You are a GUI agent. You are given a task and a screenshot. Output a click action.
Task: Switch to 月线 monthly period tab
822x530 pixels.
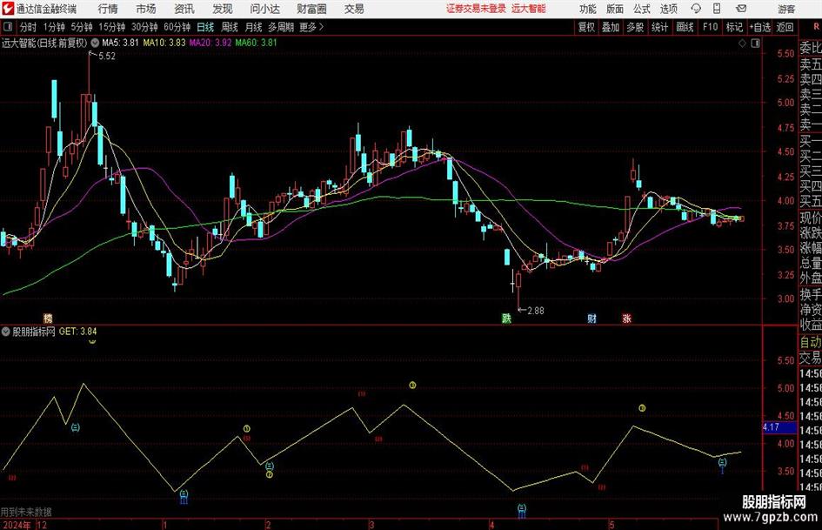tap(254, 27)
